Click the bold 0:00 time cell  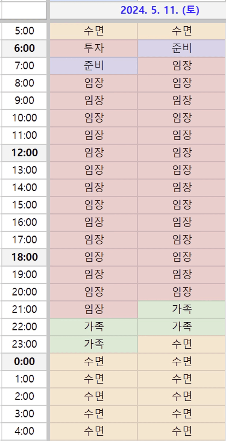[24, 361]
